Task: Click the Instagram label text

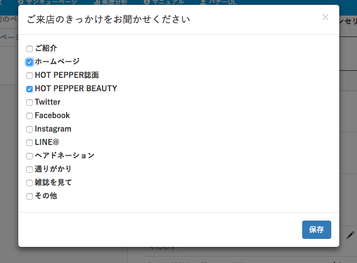Action: 53,129
